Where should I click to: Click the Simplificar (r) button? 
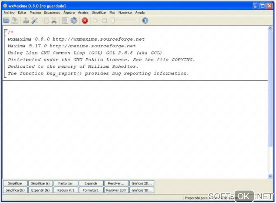click(x=41, y=183)
